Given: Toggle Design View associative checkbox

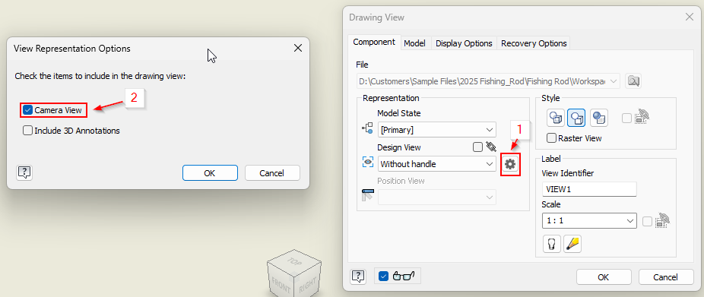Looking at the screenshot, I should (x=477, y=147).
